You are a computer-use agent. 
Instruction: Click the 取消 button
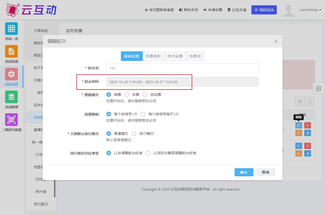(266, 172)
